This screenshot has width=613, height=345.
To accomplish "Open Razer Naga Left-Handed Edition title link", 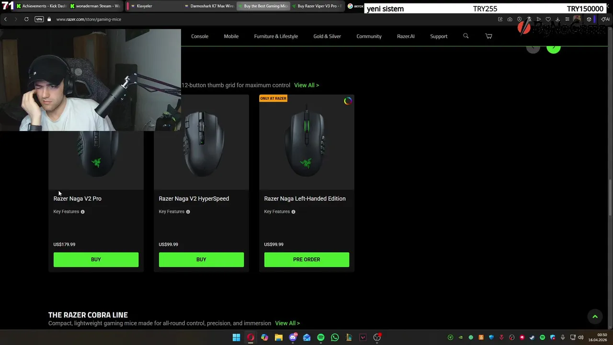I will pos(305,198).
